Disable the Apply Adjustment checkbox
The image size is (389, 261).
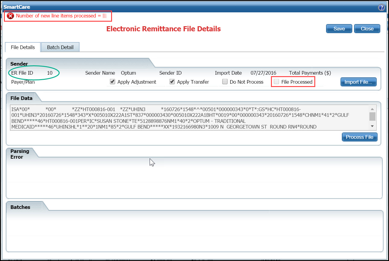[x=112, y=82]
